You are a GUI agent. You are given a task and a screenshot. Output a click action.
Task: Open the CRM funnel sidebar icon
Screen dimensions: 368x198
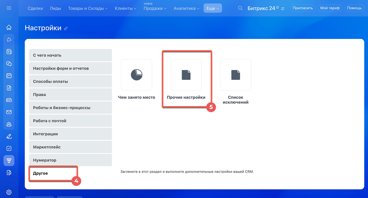tap(9, 161)
